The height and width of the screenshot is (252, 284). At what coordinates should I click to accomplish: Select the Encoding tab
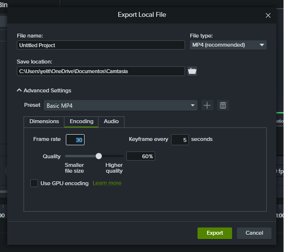81,122
